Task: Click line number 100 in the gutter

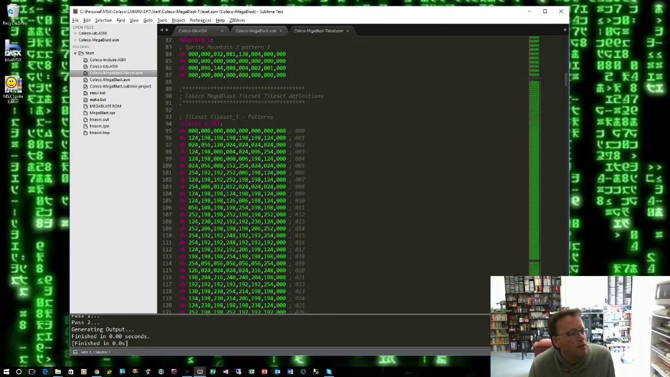Action: pos(166,165)
